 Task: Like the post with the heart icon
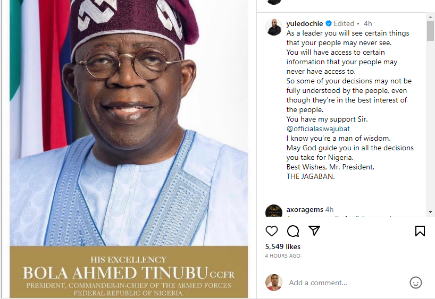click(x=272, y=231)
